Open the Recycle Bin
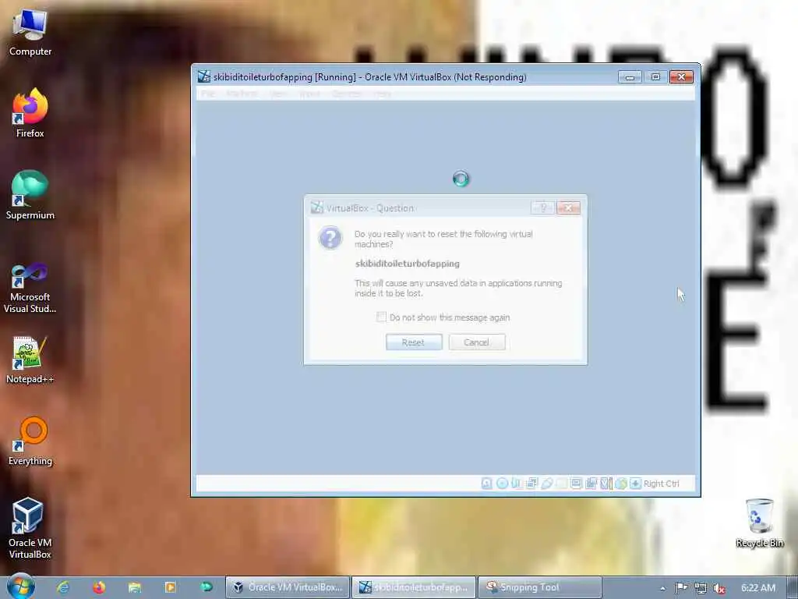 759,523
